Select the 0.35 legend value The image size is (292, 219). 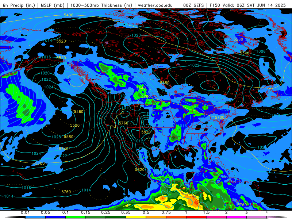click(x=126, y=212)
